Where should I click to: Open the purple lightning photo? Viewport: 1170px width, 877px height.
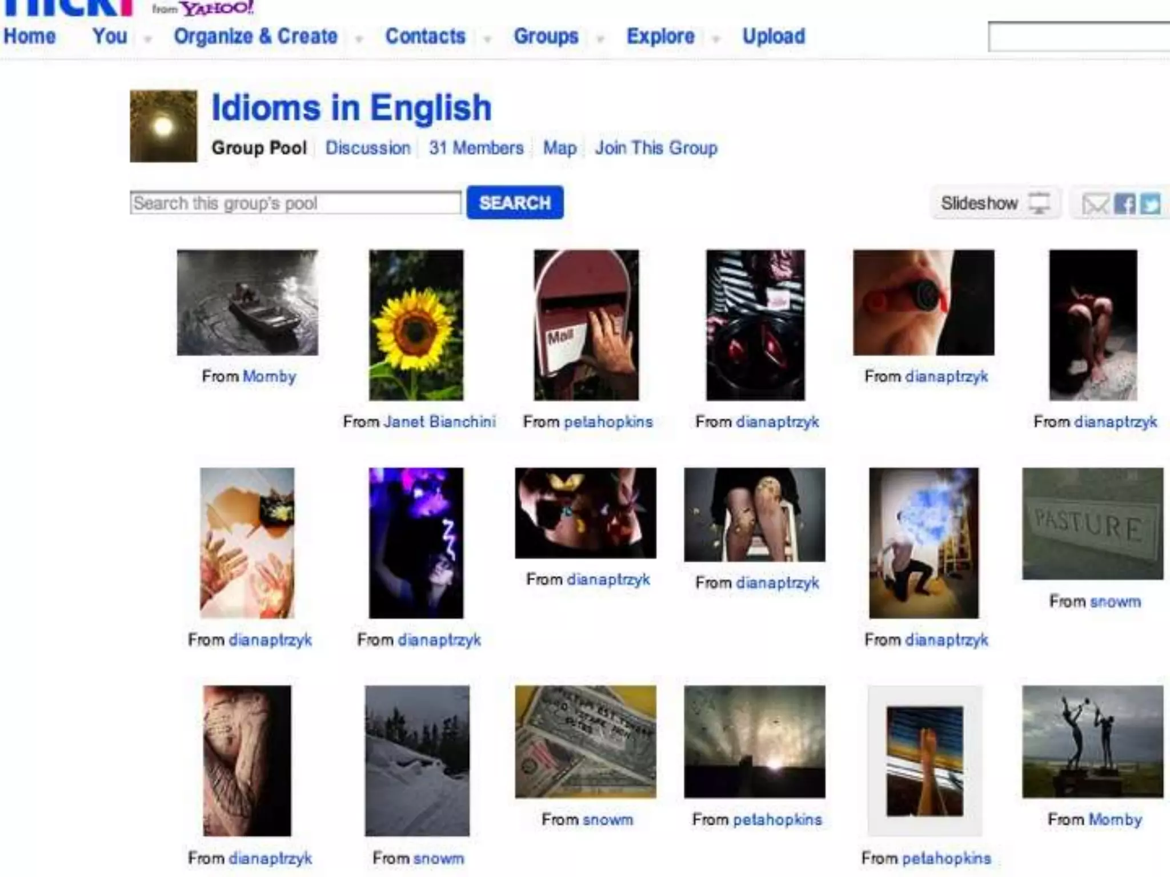[x=416, y=543]
